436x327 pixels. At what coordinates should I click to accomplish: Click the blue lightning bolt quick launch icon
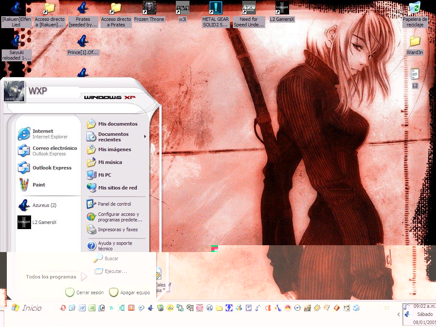(229, 308)
